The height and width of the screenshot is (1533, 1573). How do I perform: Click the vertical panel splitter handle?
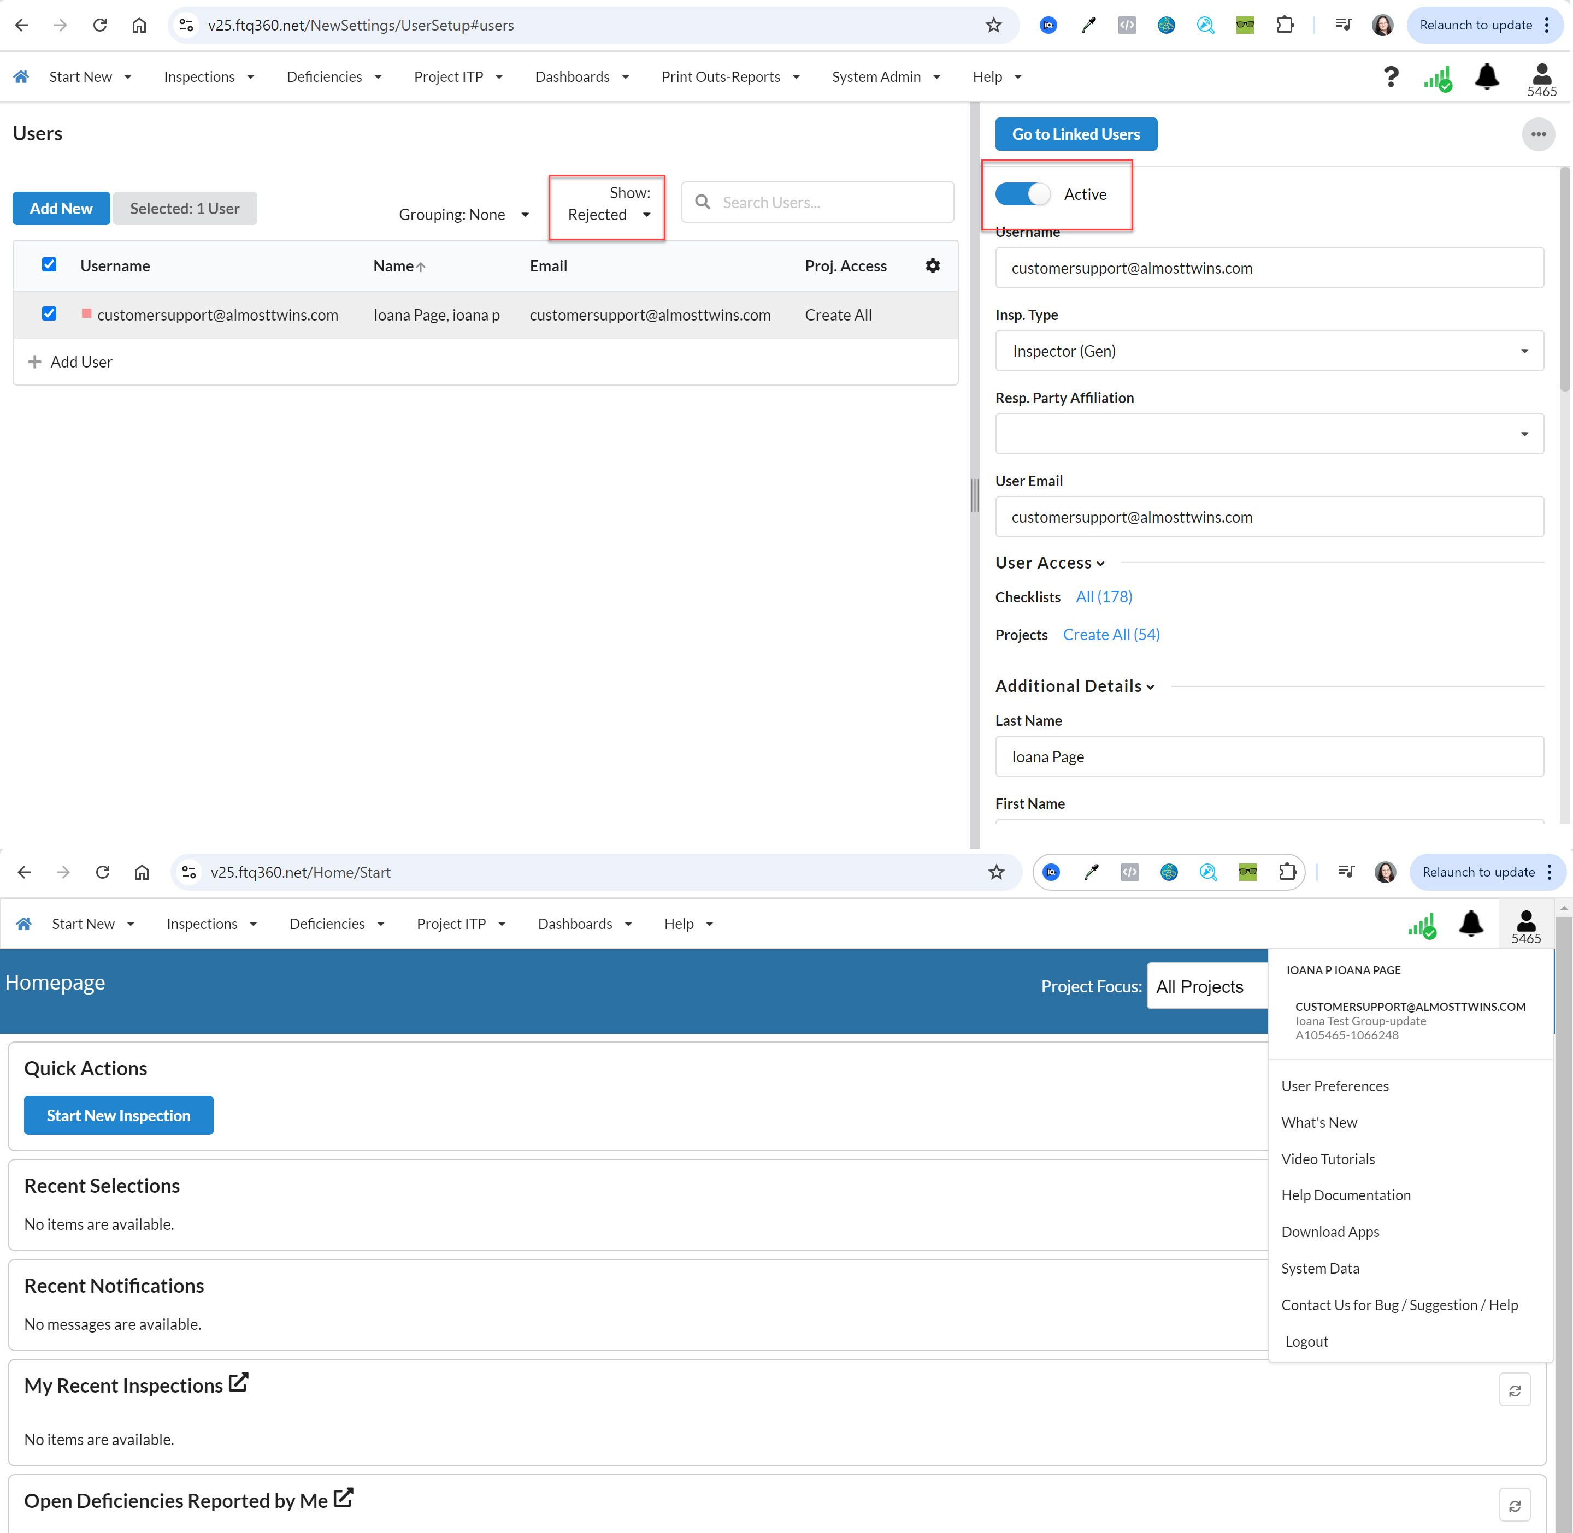pos(975,495)
